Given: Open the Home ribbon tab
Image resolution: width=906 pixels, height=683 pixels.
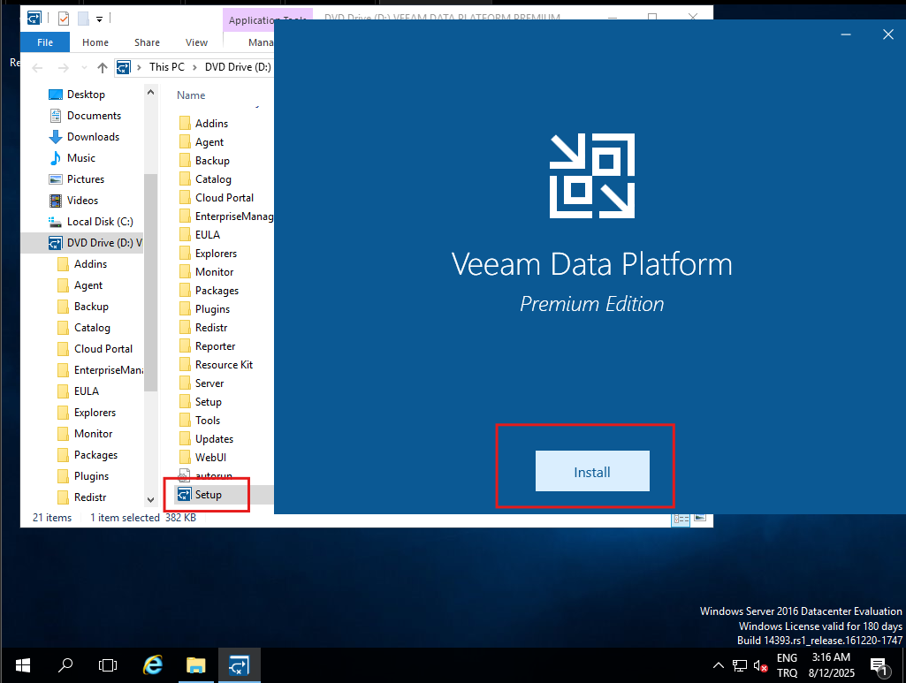Looking at the screenshot, I should click(x=95, y=42).
